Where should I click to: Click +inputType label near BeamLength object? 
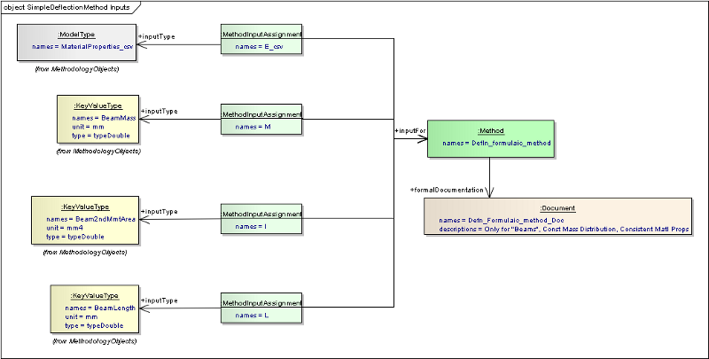tap(160, 300)
